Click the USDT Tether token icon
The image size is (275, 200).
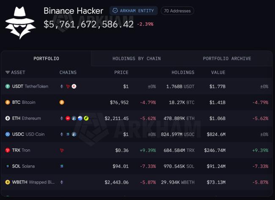click(8, 86)
